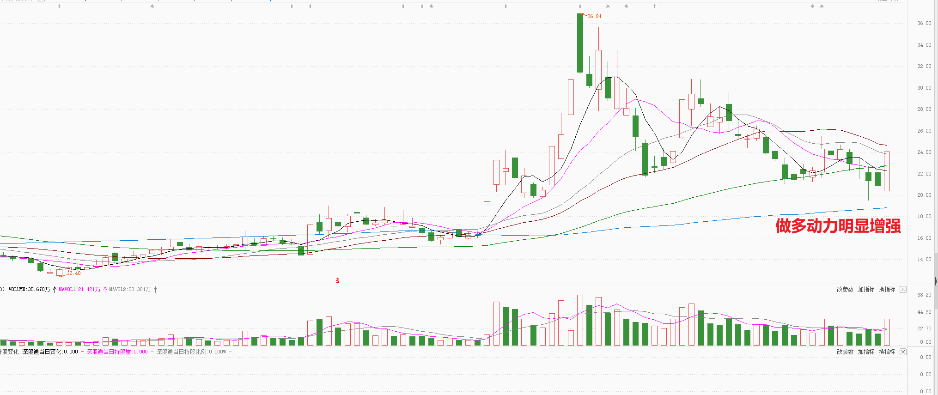This screenshot has width=938, height=395.
Task: Select the 深股通当日持股量:0.000 value
Action: click(117, 352)
